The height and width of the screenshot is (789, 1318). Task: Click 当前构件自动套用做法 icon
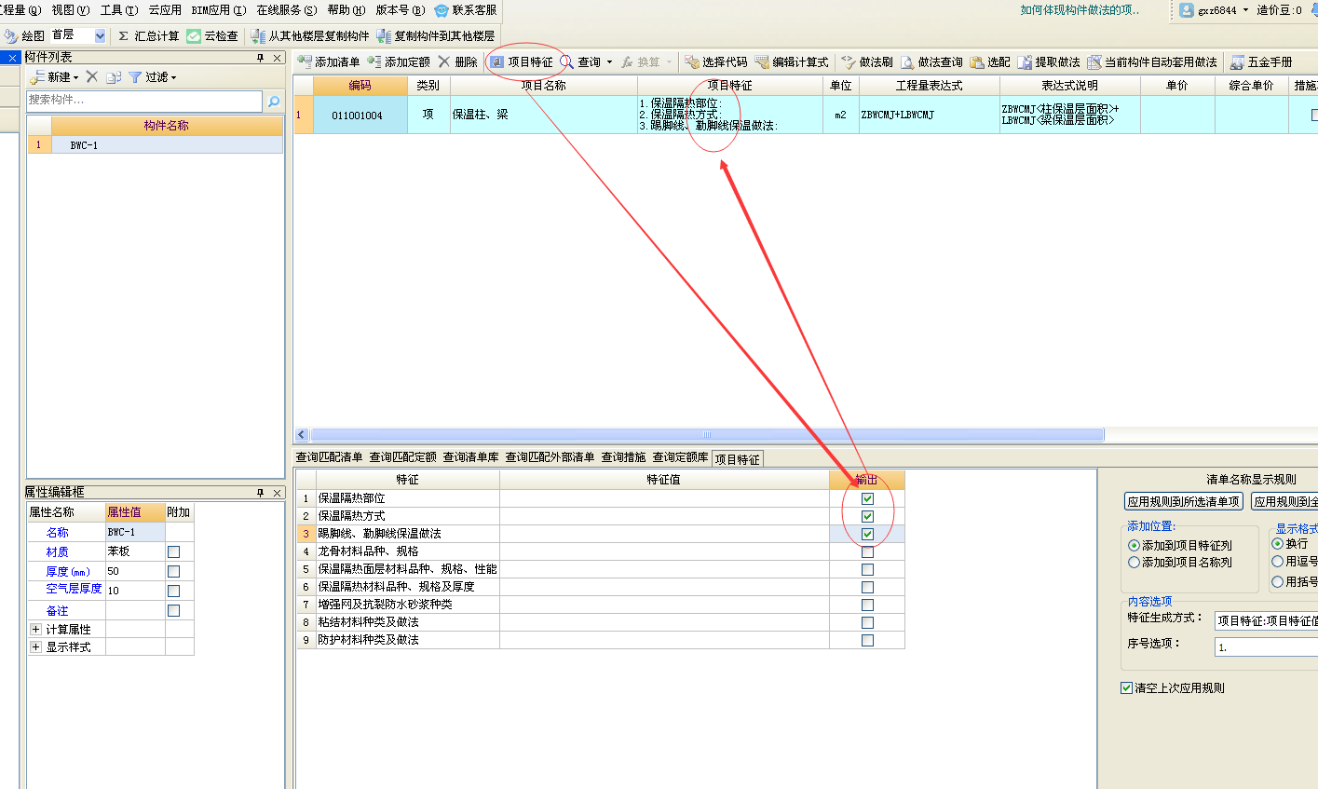coord(1094,62)
